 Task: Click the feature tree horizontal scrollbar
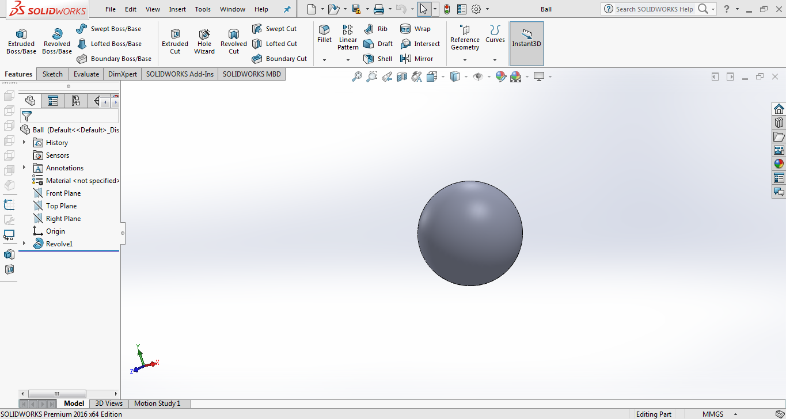coord(56,394)
